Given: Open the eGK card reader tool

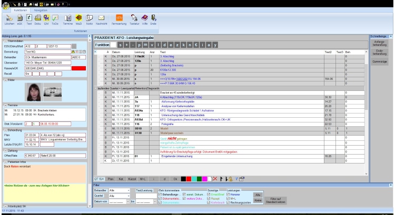Looking at the screenshot, I should (19, 19).
